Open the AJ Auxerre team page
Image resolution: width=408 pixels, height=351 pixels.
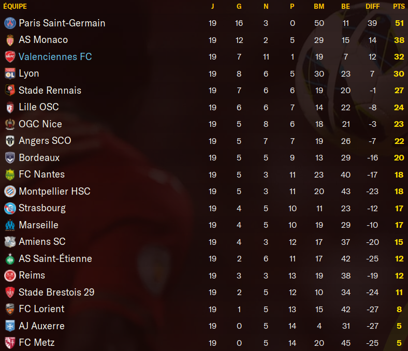pos(41,326)
